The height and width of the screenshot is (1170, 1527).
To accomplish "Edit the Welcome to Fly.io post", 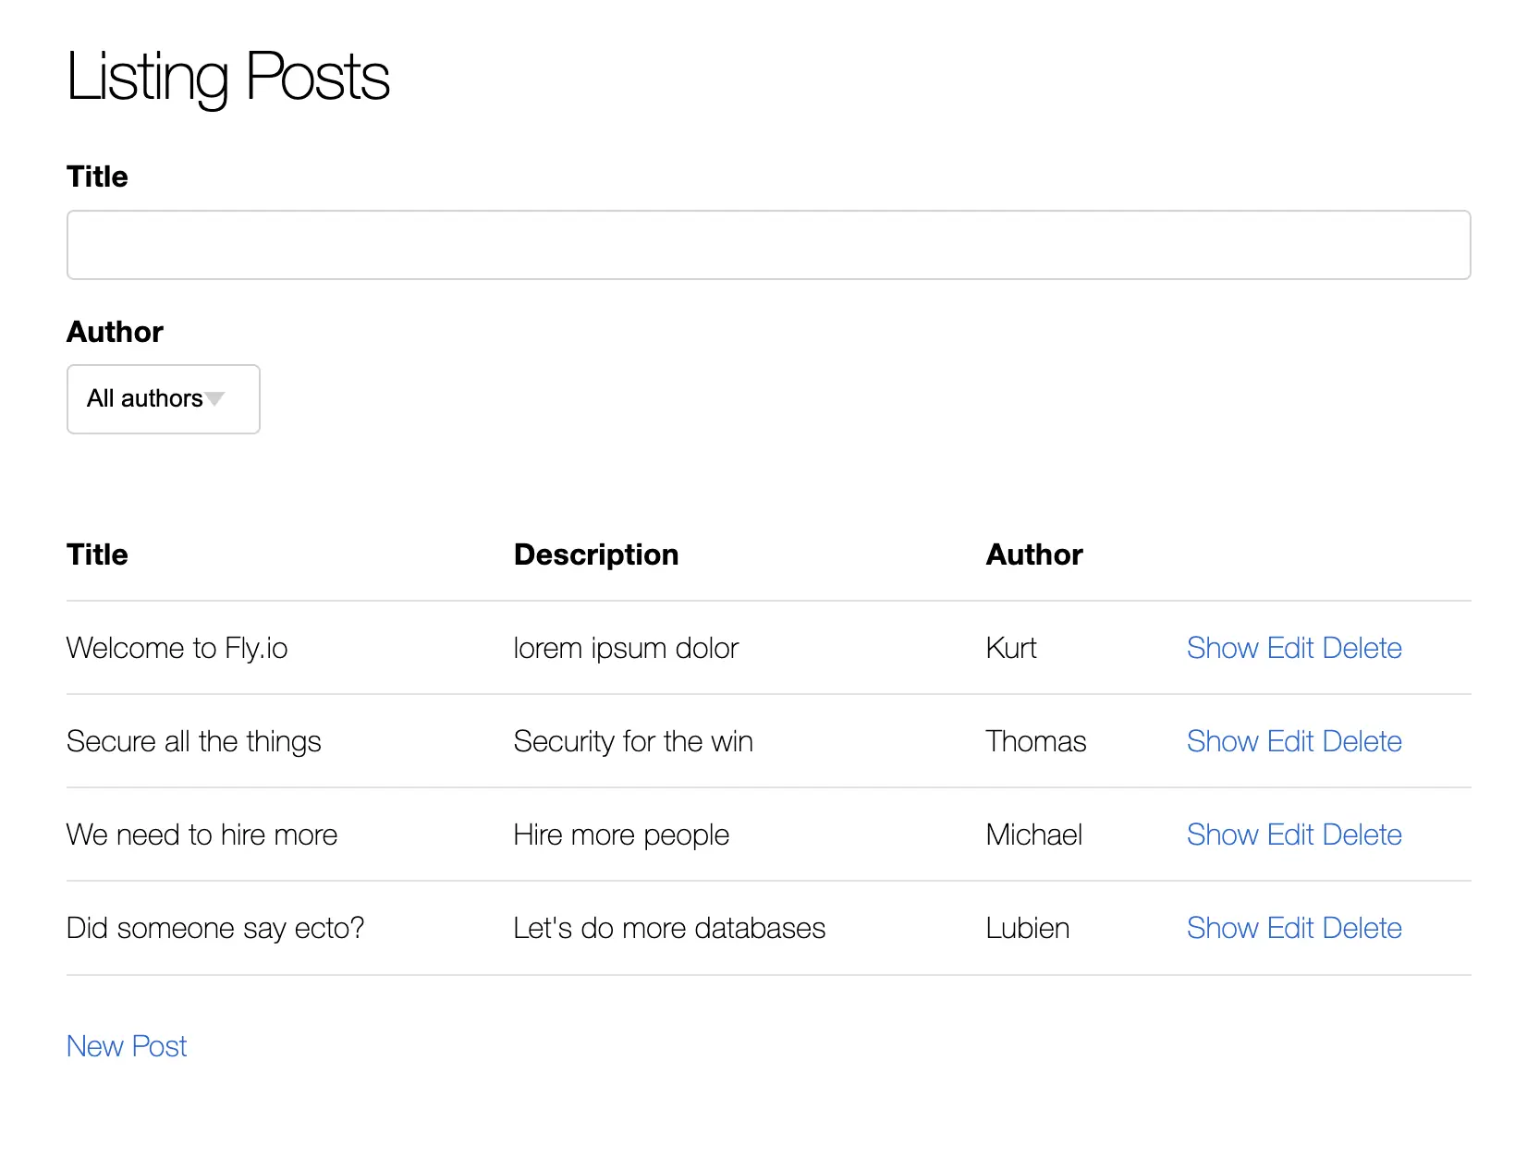I will tap(1290, 648).
